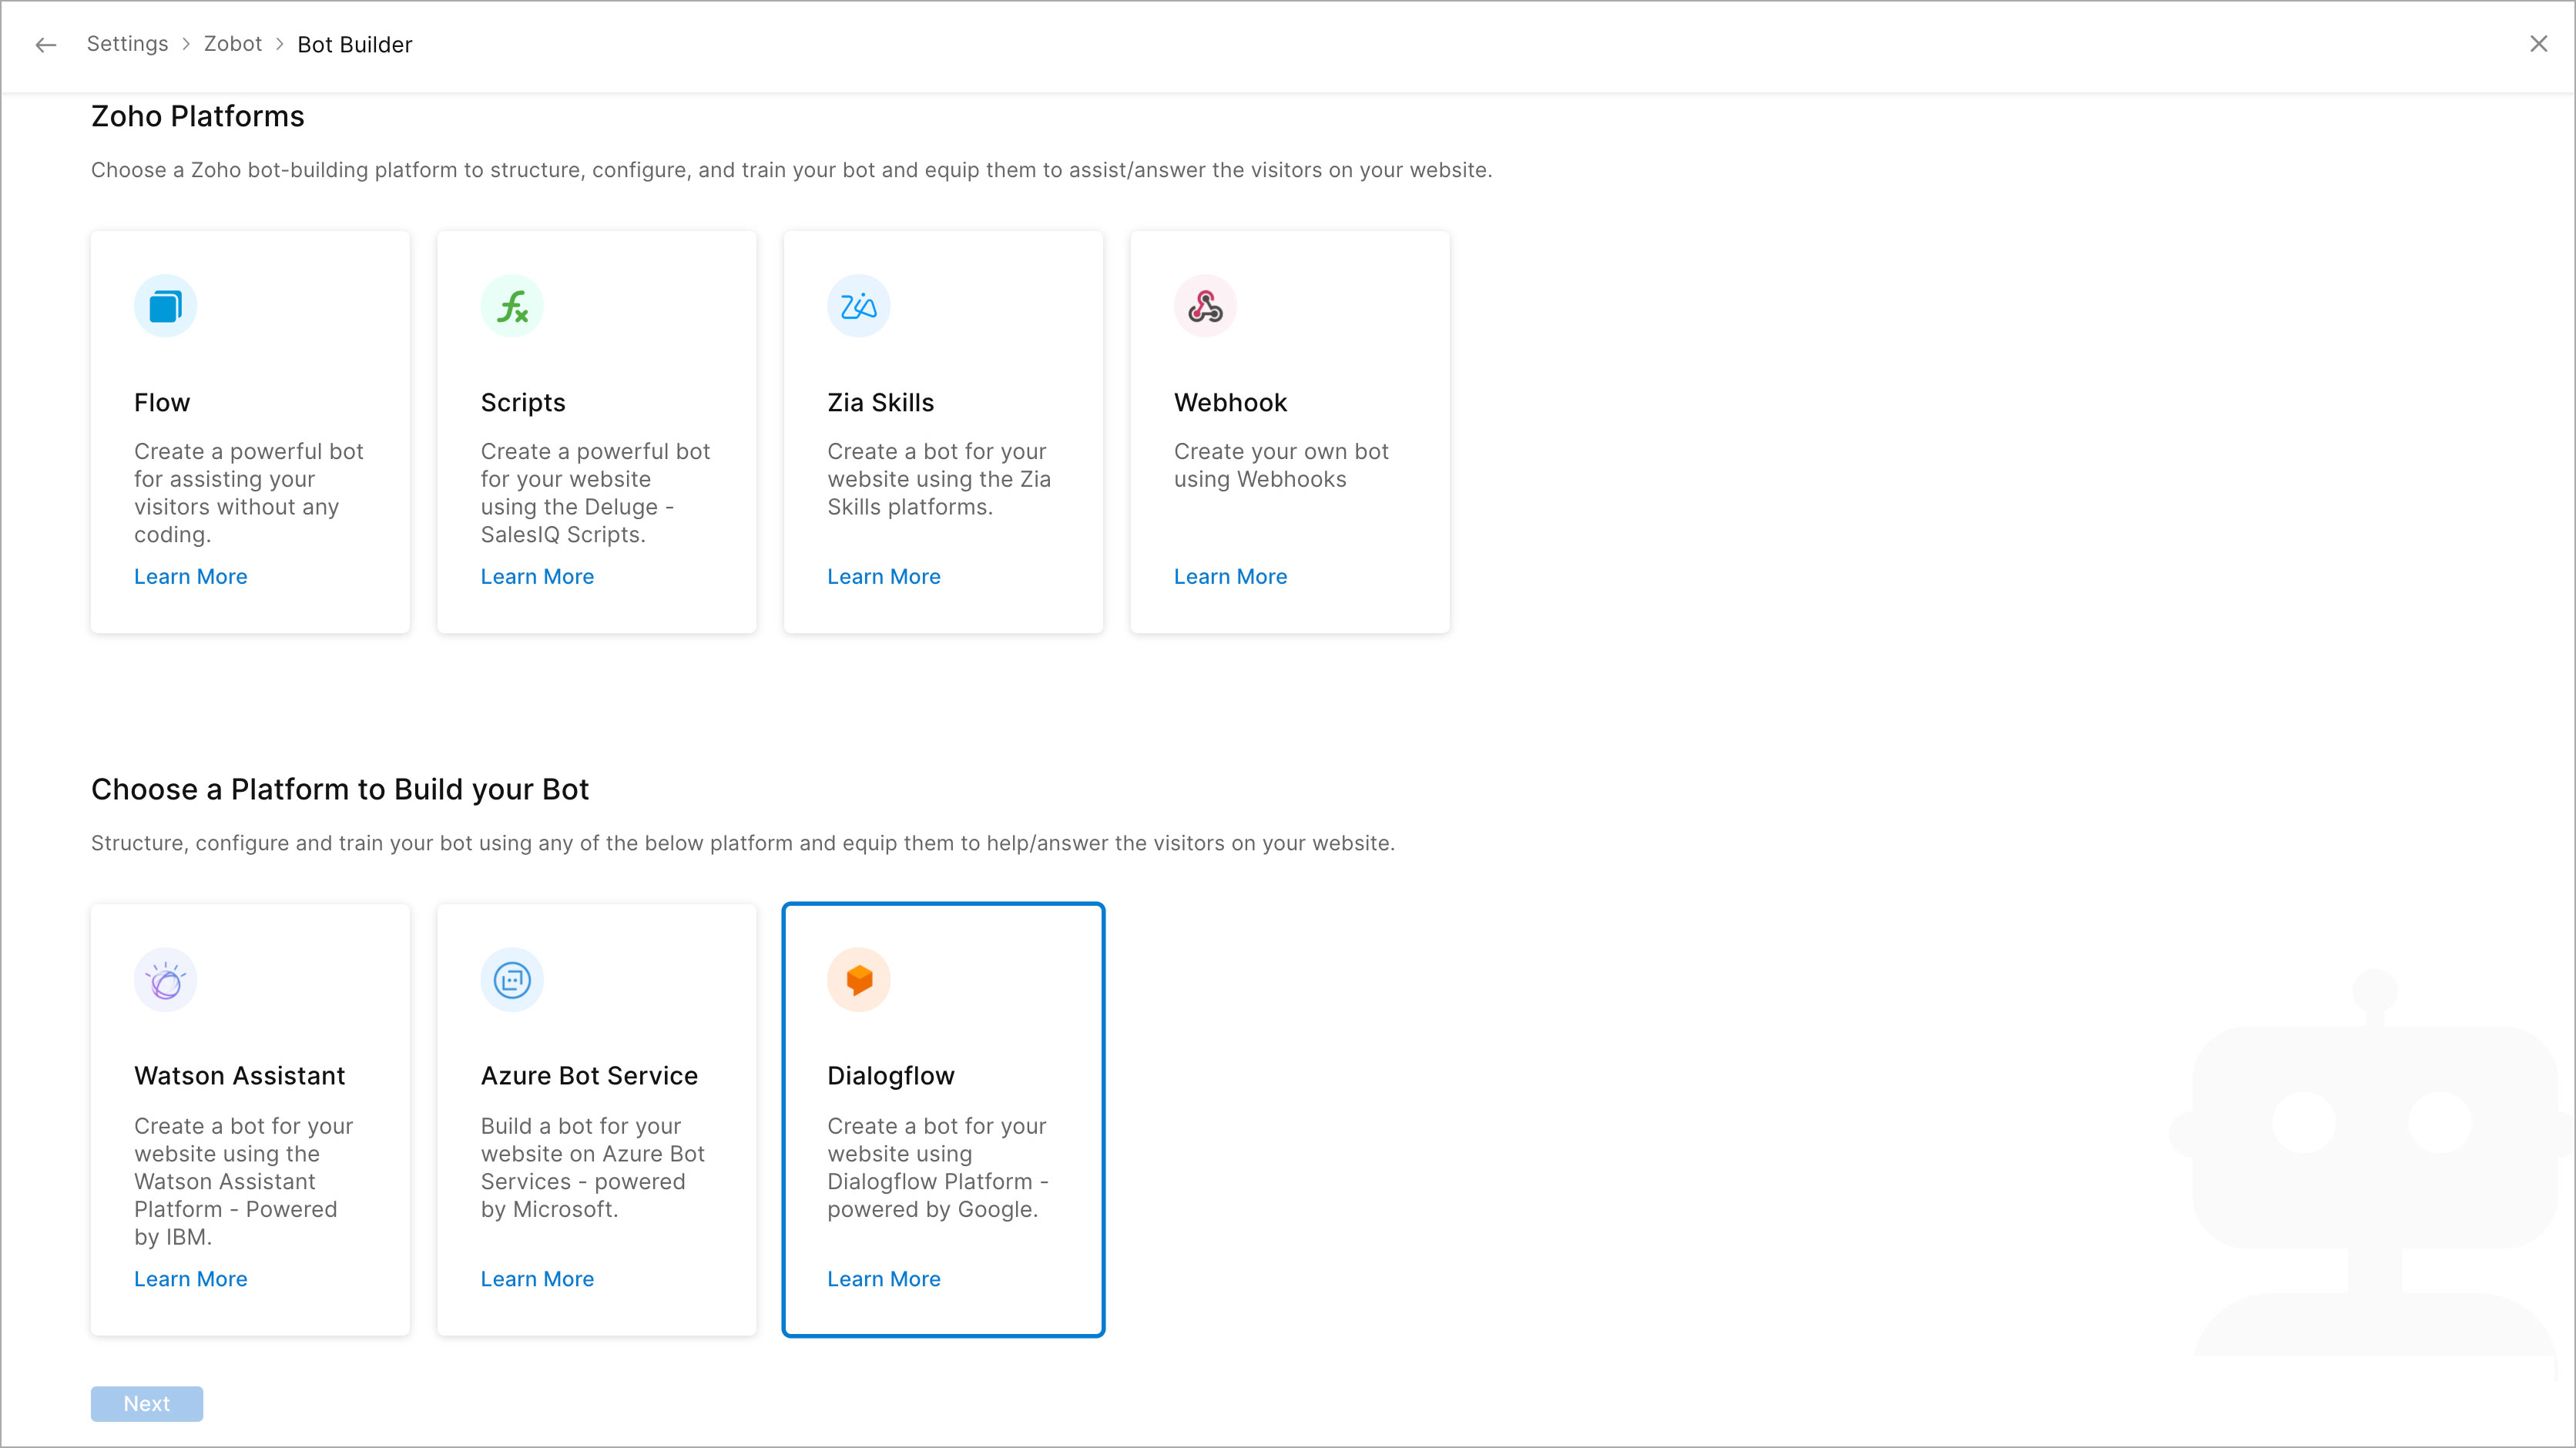
Task: Open Learn More for Watson Assistant
Action: click(191, 1279)
